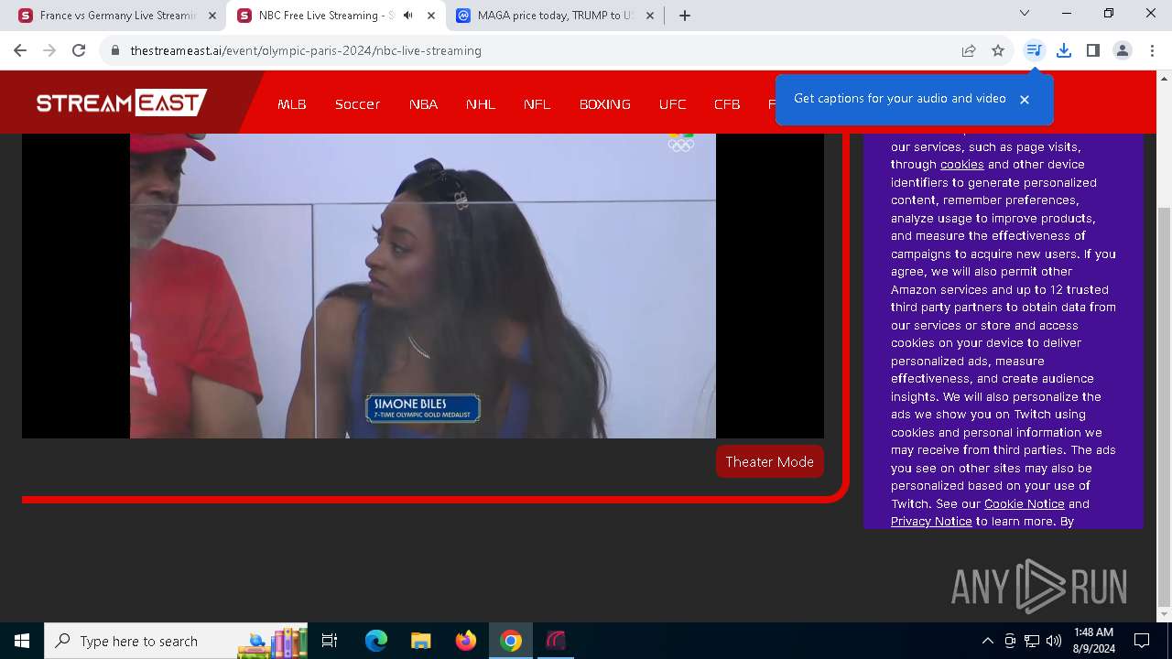Mute audio on NBC Free Live Streaming tab
The width and height of the screenshot is (1172, 659).
click(x=408, y=16)
